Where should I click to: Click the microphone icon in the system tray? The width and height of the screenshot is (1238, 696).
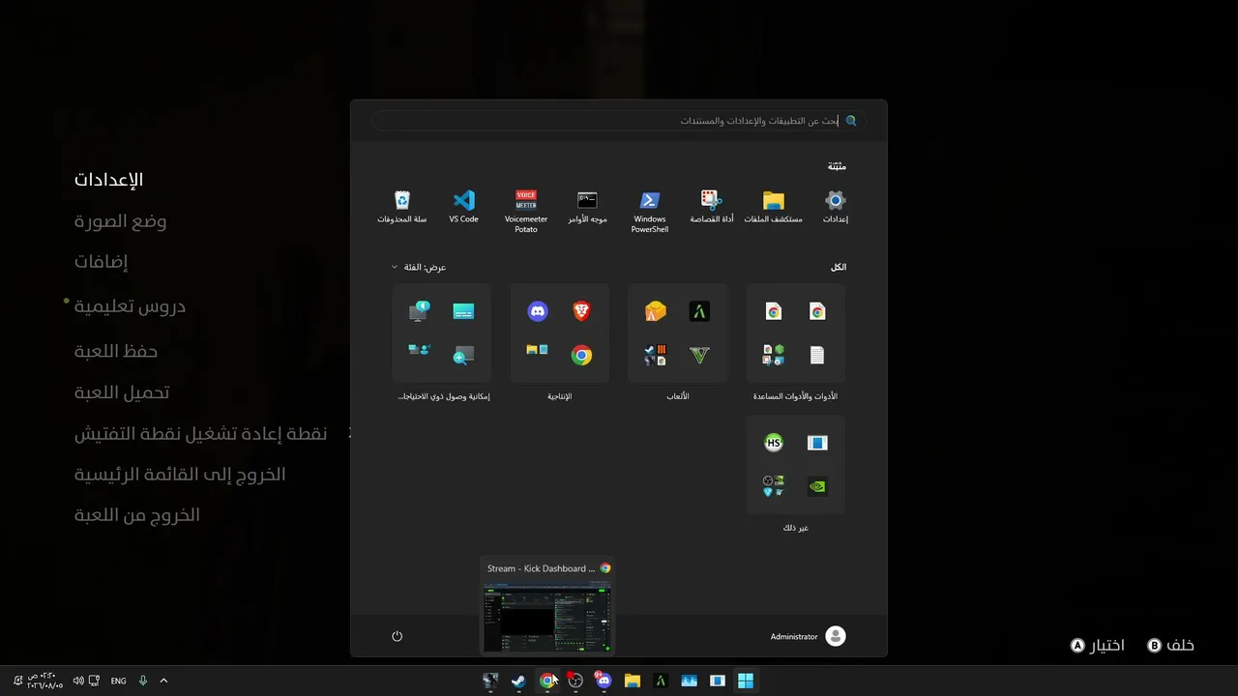click(143, 681)
